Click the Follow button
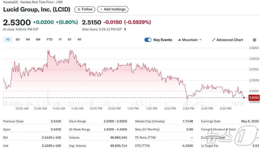This screenshot has width=261, height=149. (85, 10)
